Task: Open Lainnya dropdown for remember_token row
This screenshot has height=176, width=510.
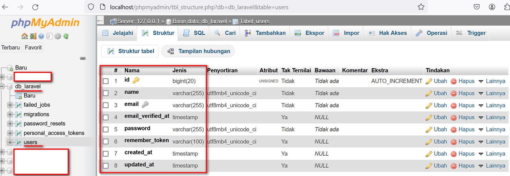Action: (492, 142)
